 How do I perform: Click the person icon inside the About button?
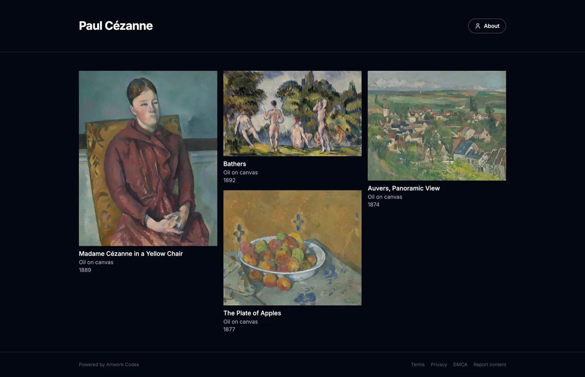[x=477, y=26]
